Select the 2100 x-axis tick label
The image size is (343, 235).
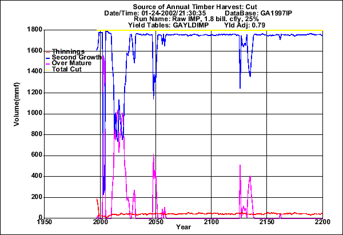pos(211,222)
